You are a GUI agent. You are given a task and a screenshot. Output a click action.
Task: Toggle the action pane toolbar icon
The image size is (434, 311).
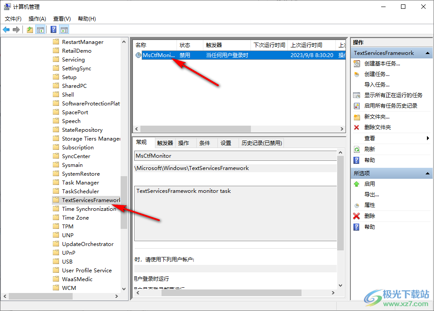[x=64, y=29]
